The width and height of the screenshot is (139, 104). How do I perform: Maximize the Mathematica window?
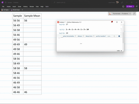click(x=117, y=22)
